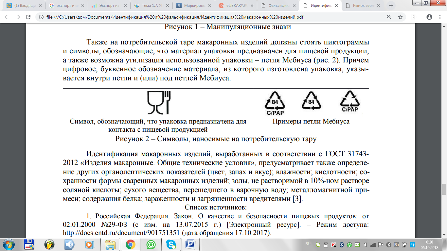447x251 pixels.
Task: Open the clock showing 0:20
Action: (429, 244)
